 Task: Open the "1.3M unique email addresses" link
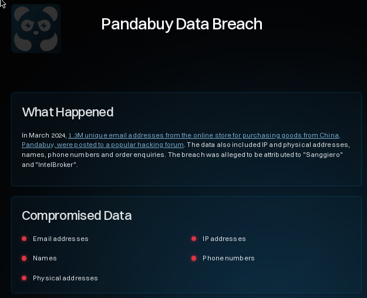point(112,135)
